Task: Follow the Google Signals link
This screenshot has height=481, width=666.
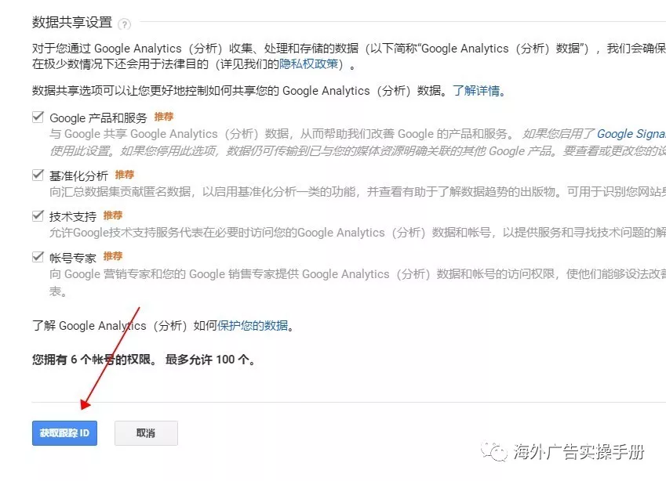Action: coord(631,134)
